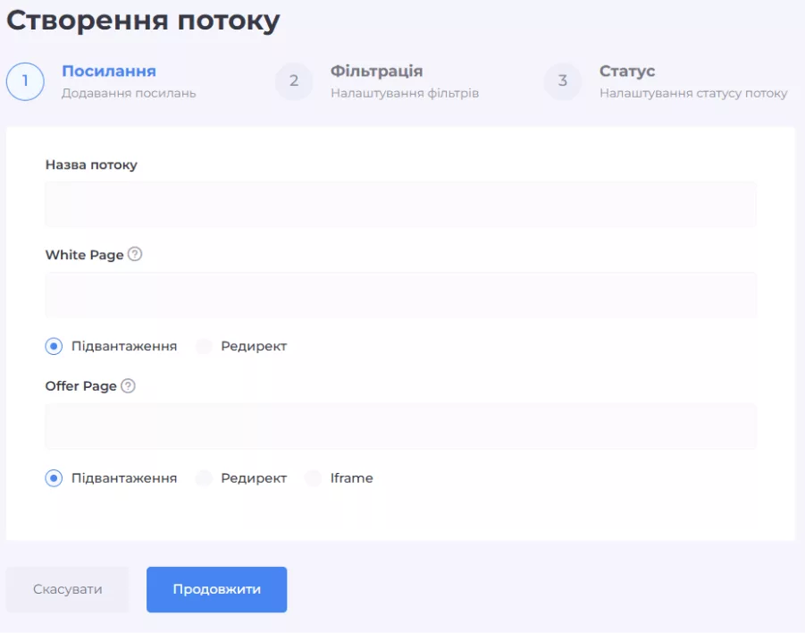Click the Offer Page help question-mark icon
805x633 pixels.
(128, 386)
